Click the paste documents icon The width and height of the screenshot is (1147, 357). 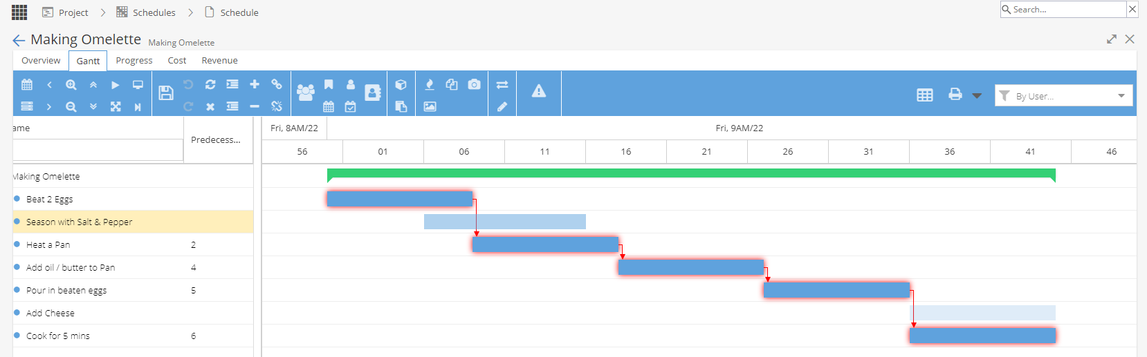(401, 106)
